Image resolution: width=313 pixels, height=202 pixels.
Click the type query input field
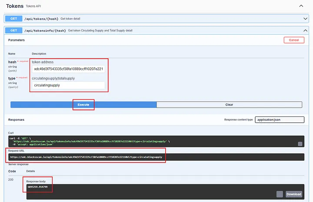click(69, 86)
